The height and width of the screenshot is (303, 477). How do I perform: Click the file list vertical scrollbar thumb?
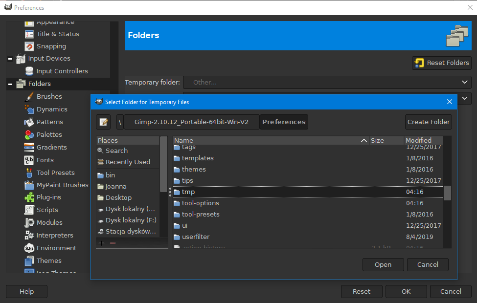447,194
